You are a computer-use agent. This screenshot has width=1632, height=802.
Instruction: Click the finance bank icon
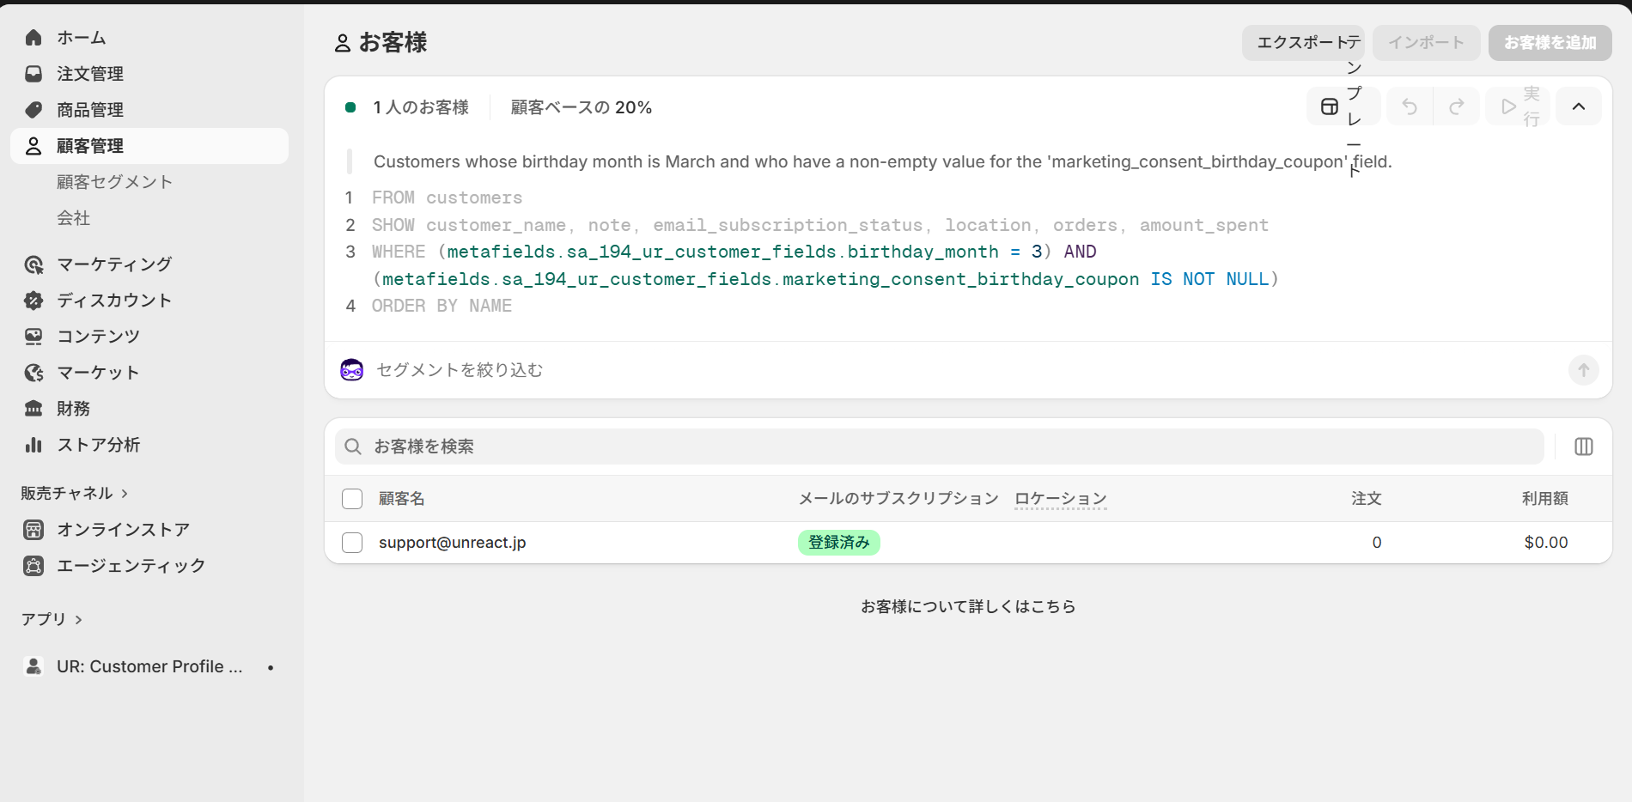[x=33, y=409]
